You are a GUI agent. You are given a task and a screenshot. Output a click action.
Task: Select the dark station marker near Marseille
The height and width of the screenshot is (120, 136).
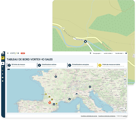(69, 99)
